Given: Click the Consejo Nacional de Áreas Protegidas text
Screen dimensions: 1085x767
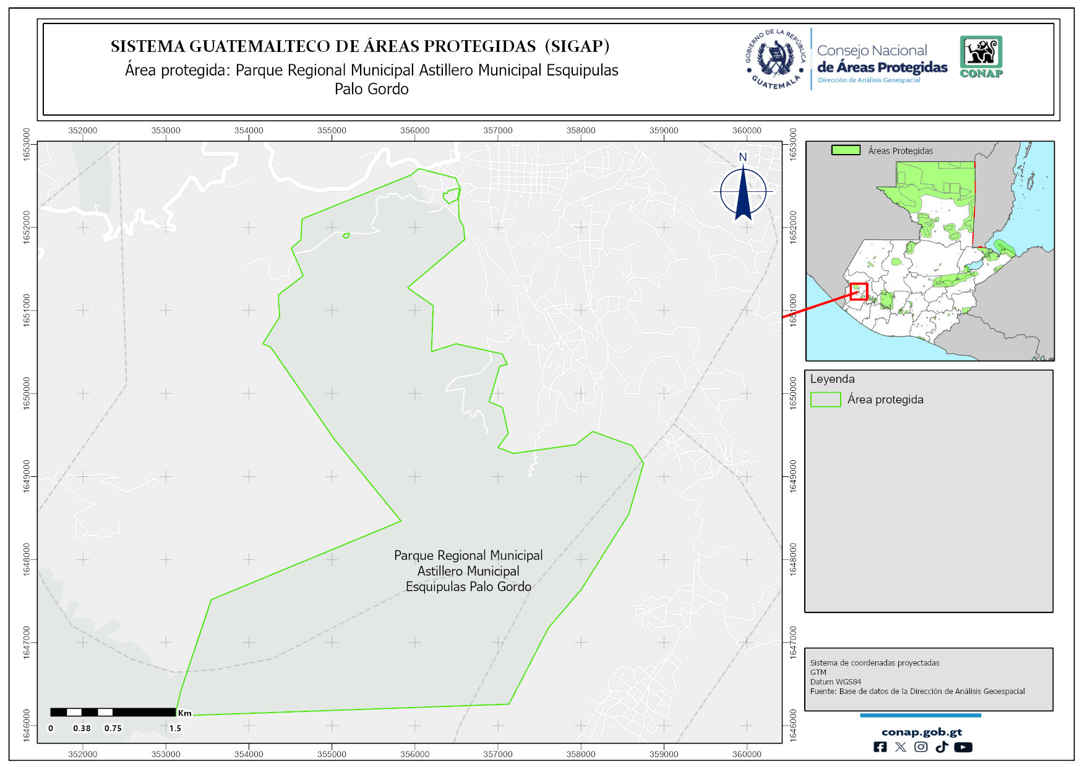Looking at the screenshot, I should pyautogui.click(x=881, y=60).
